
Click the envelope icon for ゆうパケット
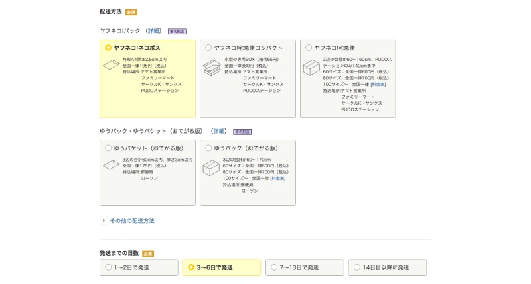tap(111, 166)
